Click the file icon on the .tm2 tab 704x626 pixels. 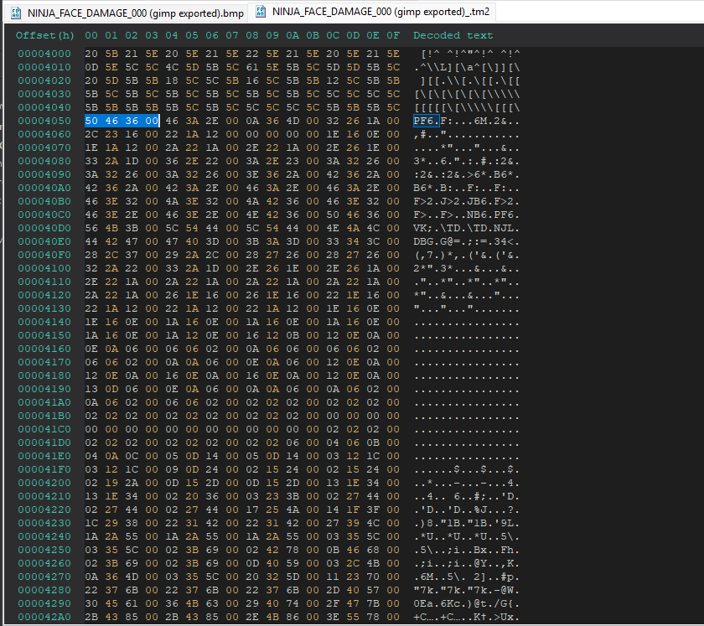click(261, 11)
